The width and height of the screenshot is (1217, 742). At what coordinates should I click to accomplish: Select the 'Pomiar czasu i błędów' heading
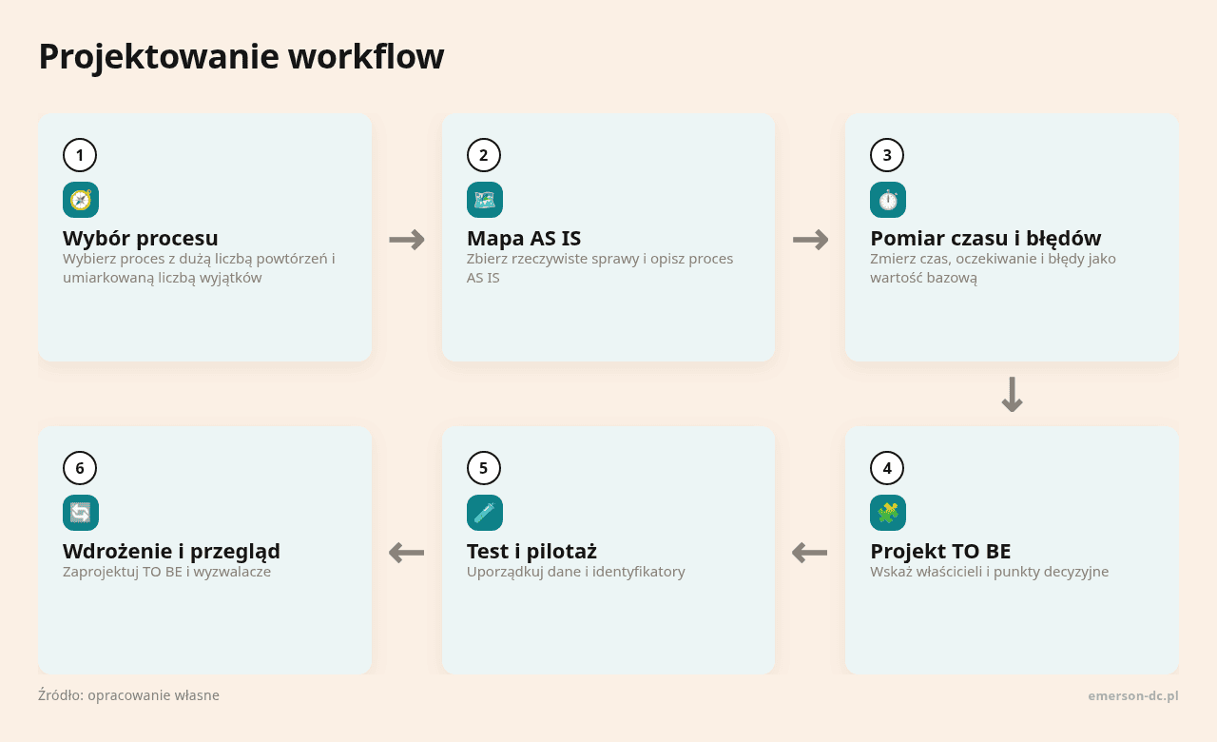[986, 238]
